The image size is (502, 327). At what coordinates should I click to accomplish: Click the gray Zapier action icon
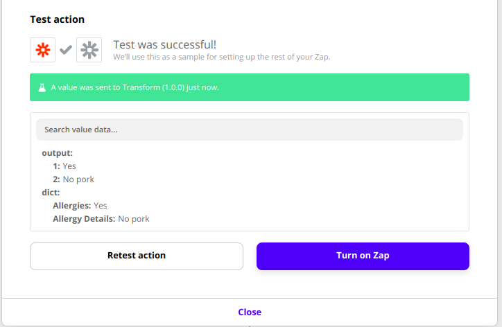[89, 50]
